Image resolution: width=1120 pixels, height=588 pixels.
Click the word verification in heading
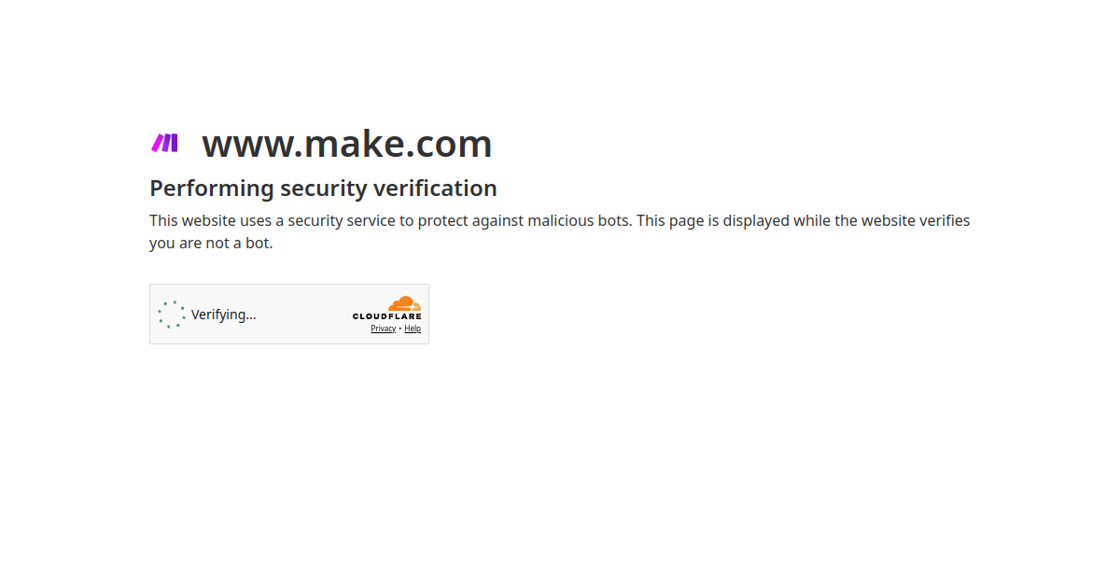[435, 188]
